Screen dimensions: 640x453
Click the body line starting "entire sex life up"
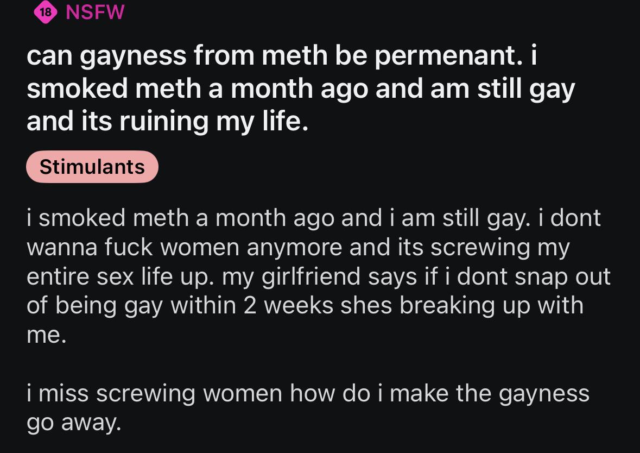(319, 277)
